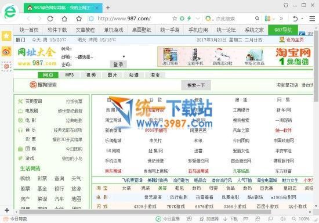
Task: Open the favorites star in the toolbar
Action: (x=79, y=19)
